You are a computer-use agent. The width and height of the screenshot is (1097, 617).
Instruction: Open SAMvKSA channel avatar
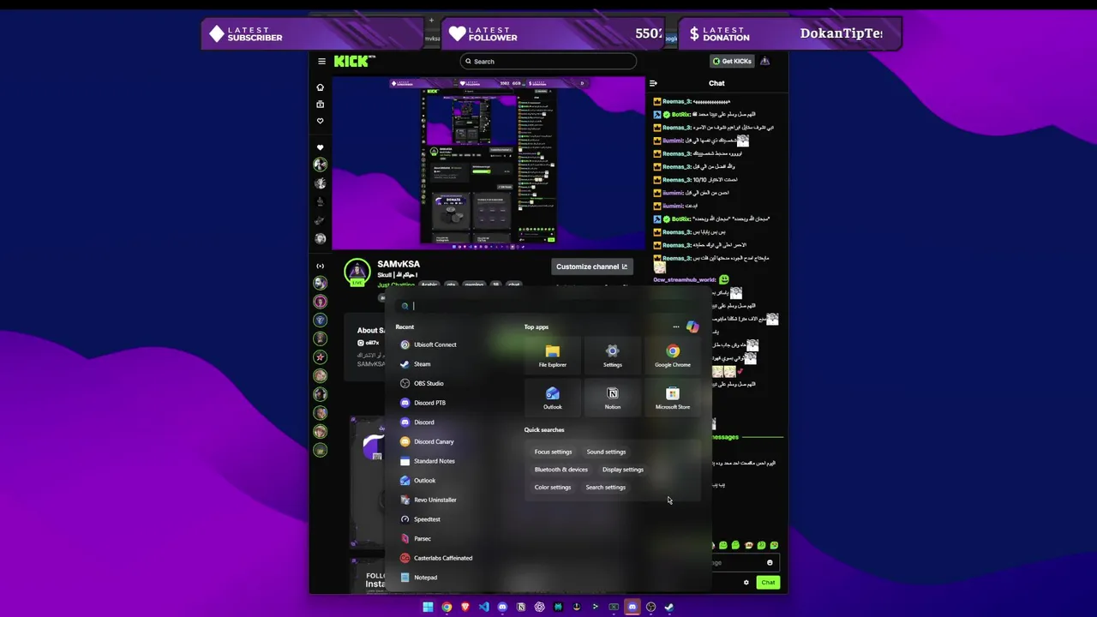[357, 272]
